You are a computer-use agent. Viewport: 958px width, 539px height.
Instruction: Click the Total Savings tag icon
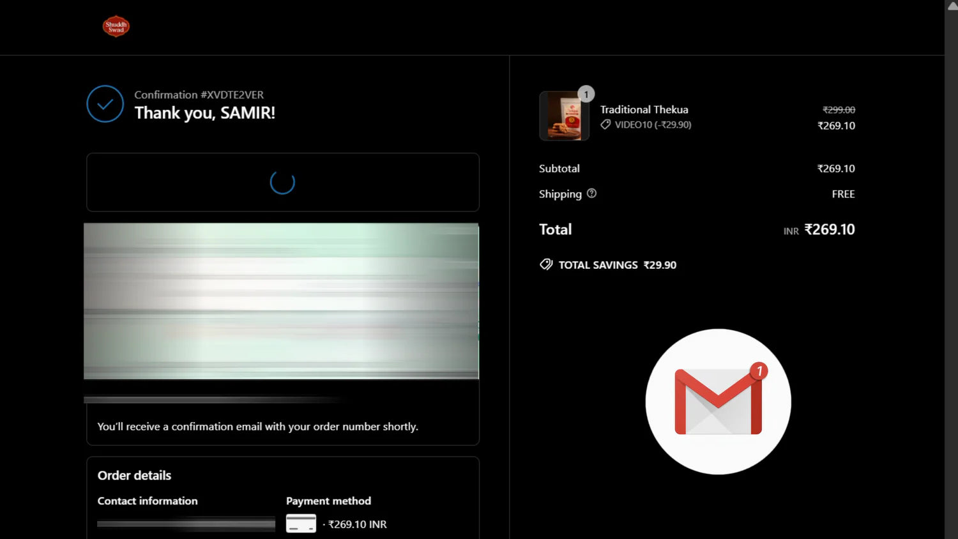pos(546,264)
